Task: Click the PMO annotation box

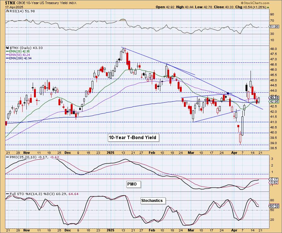Action: click(133, 184)
